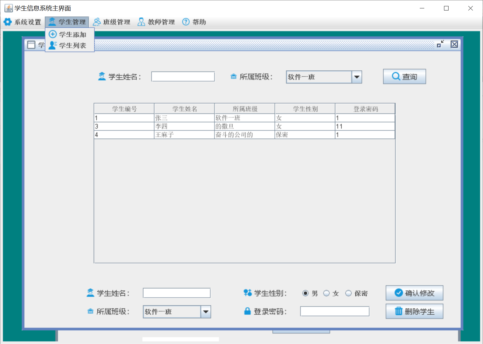Open the edit-form 所属班级 combo box
483x344 pixels.
coord(177,312)
